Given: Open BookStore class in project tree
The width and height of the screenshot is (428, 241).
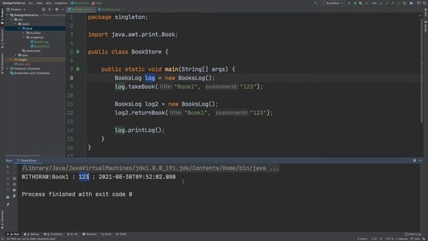Looking at the screenshot, I should pos(40,46).
